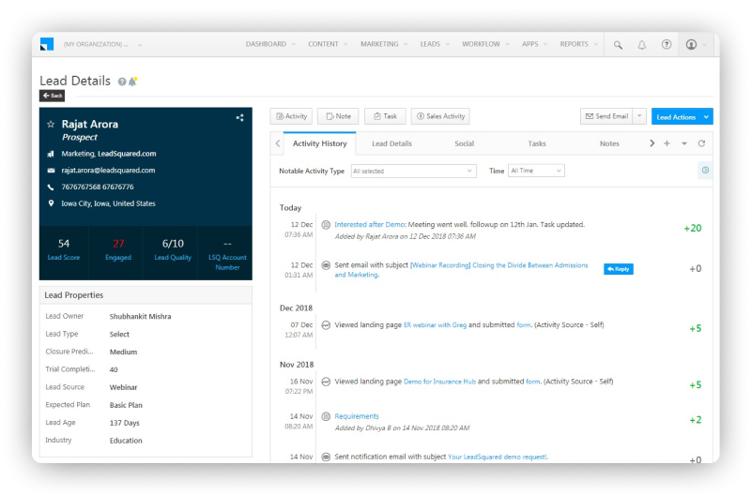Click the circular arrow icon at filter row right
Image resolution: width=751 pixels, height=495 pixels.
[705, 171]
